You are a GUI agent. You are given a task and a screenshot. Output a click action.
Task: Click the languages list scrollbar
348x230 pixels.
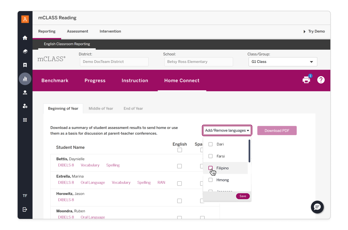point(249,151)
